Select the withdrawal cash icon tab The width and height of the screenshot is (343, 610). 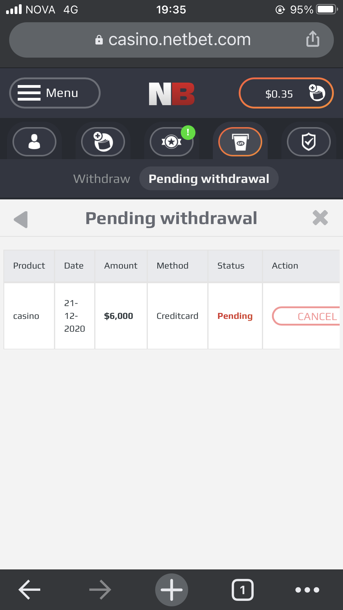tap(240, 142)
